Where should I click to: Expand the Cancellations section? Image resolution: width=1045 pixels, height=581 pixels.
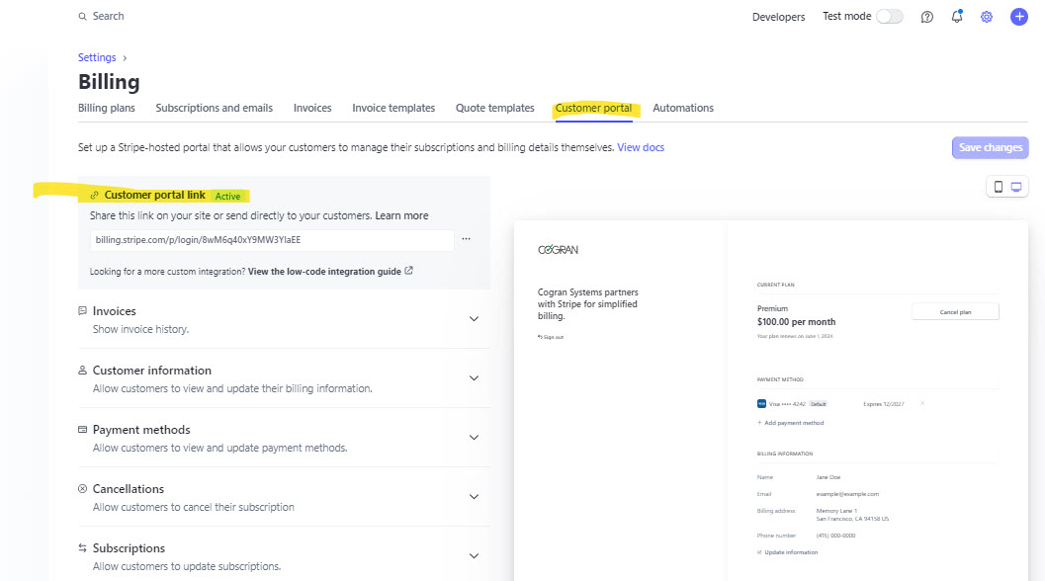[x=474, y=497]
